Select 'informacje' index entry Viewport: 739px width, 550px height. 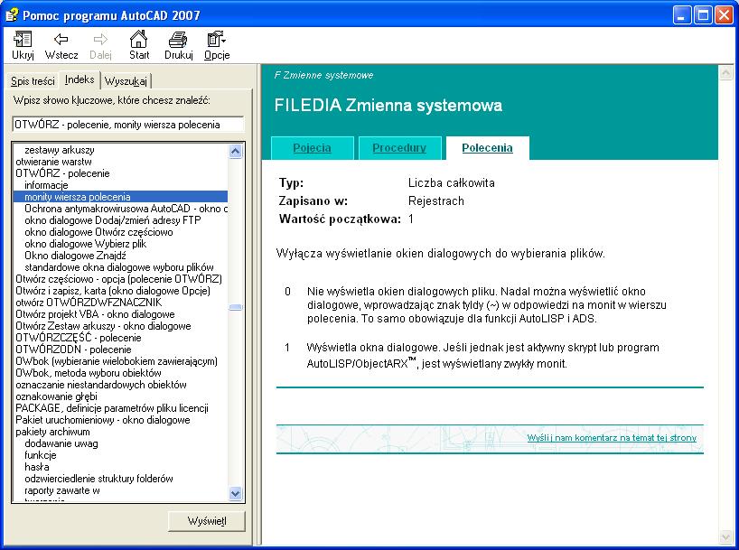click(46, 185)
